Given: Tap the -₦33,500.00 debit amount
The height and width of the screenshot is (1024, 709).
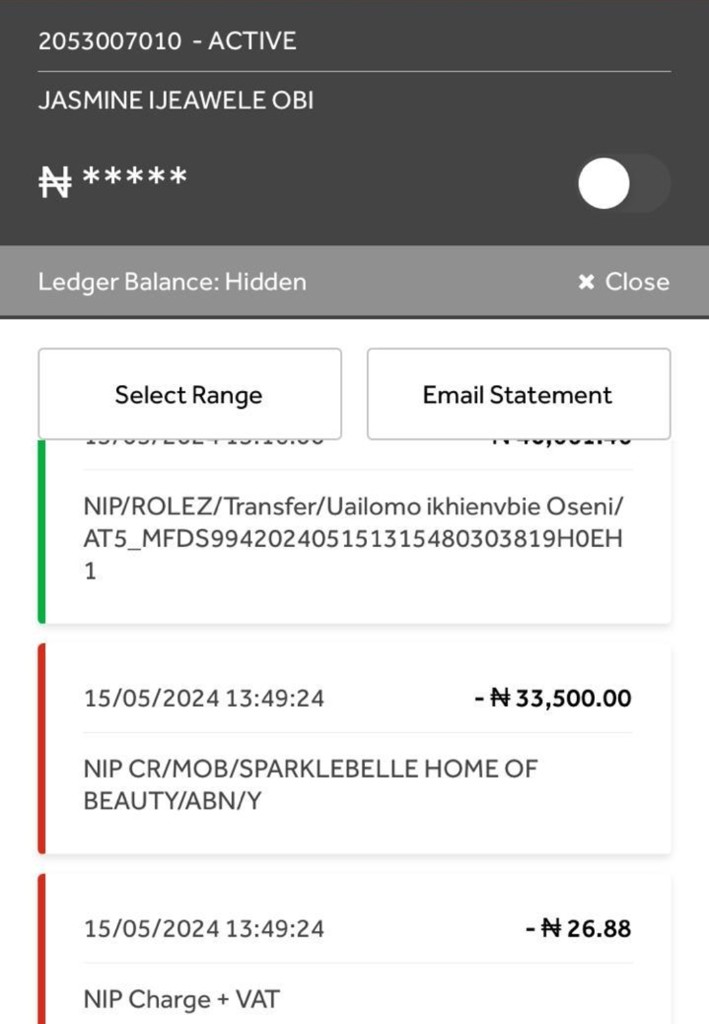Looking at the screenshot, I should (x=552, y=698).
